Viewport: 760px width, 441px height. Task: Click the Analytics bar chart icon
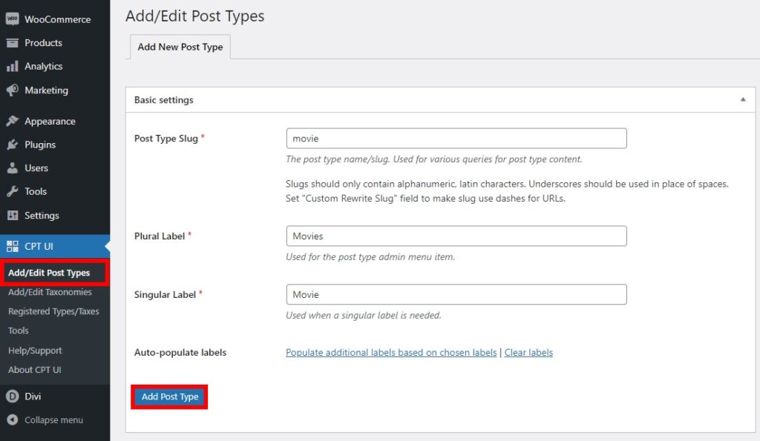click(x=12, y=66)
